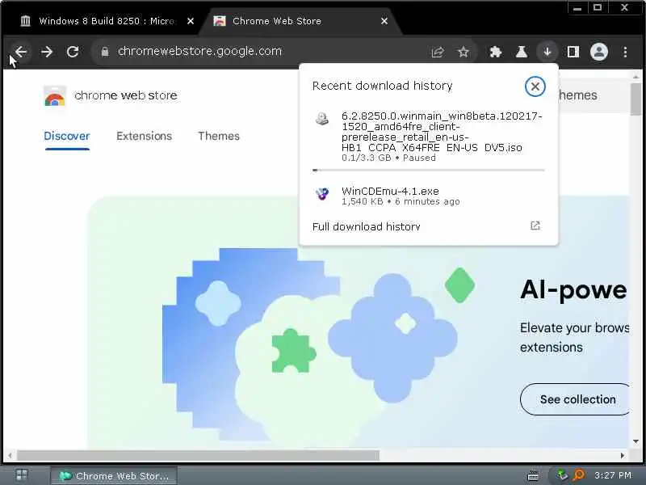Screen dimensions: 646x485
Task: Click the chrome web store logo
Action: 111,95
